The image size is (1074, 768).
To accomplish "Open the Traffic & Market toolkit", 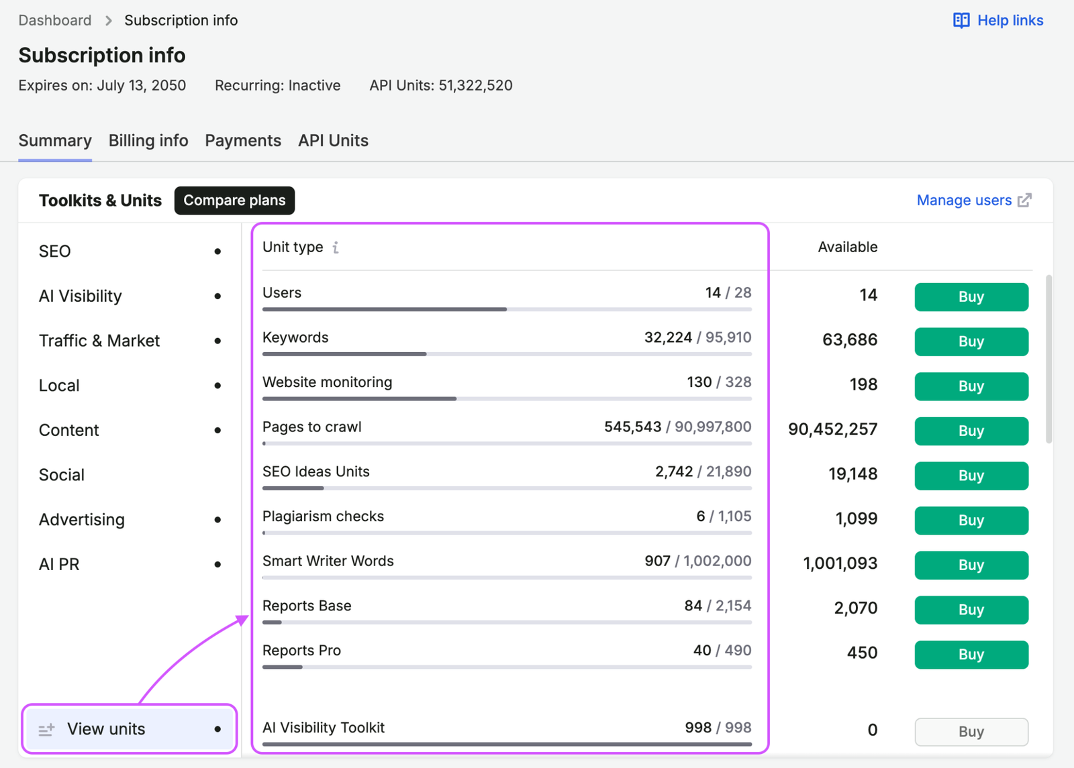I will pos(130,341).
